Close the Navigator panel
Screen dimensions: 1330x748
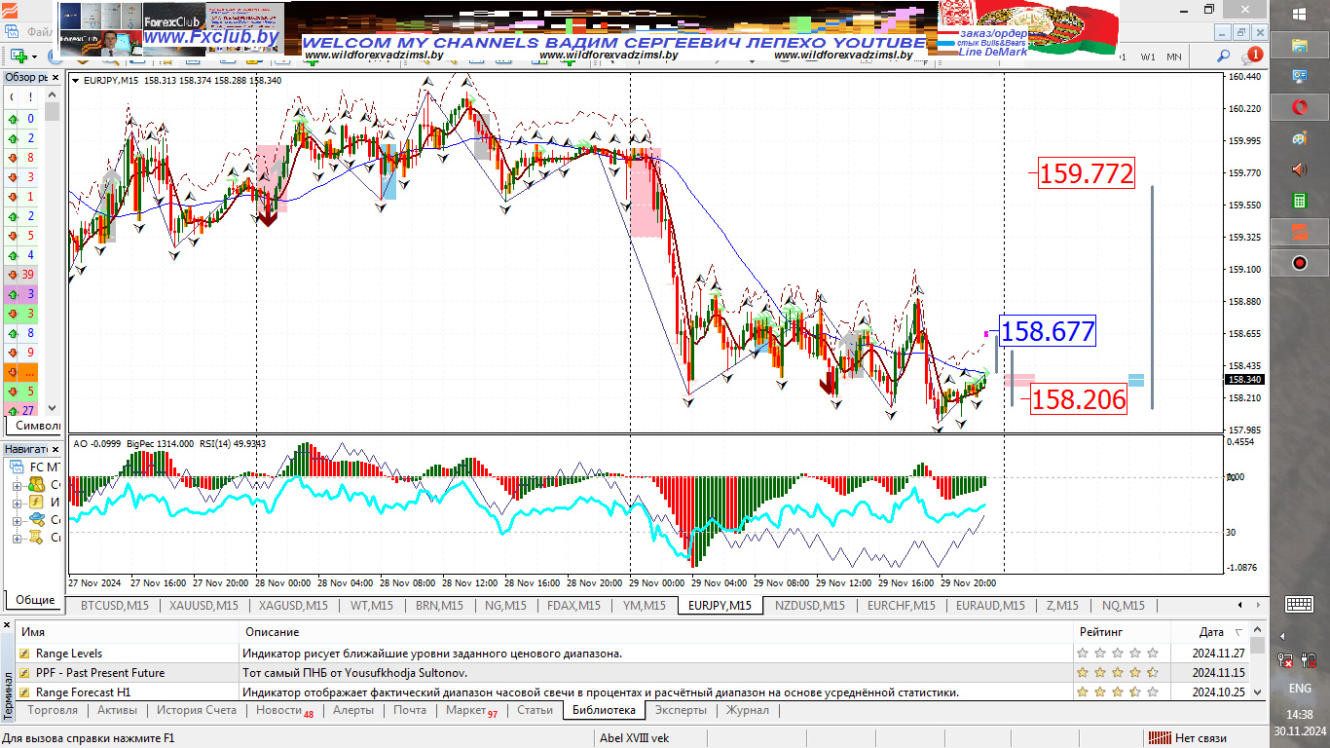pos(55,449)
